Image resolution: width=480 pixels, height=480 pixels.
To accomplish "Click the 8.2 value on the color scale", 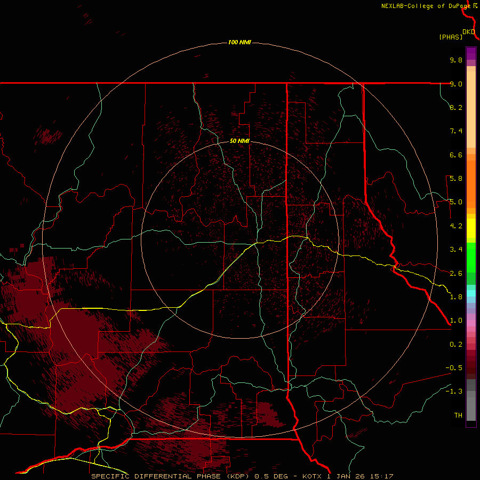I will tap(456, 107).
